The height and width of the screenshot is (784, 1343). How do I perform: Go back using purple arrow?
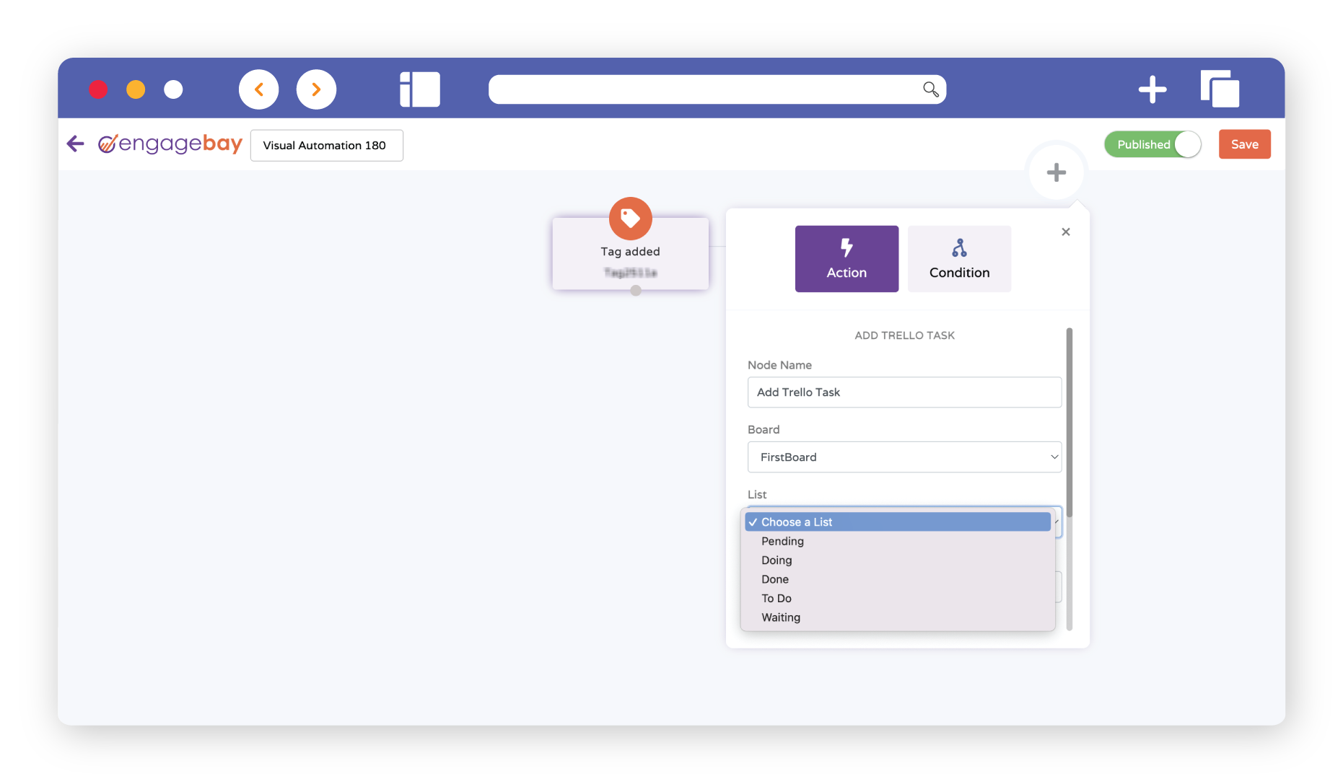click(76, 144)
